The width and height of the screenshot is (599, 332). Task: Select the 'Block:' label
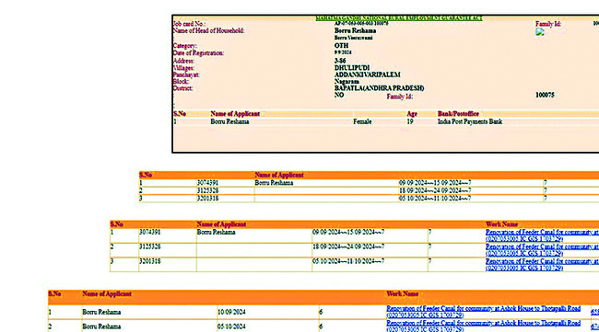coord(181,82)
